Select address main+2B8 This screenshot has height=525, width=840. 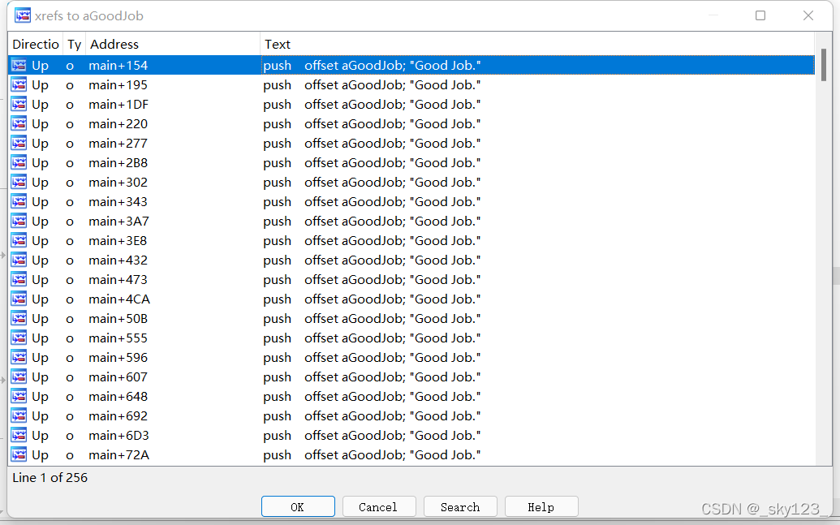point(118,163)
